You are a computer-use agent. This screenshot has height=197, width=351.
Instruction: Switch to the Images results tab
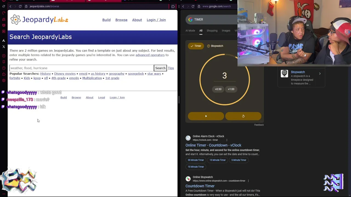(x=226, y=31)
